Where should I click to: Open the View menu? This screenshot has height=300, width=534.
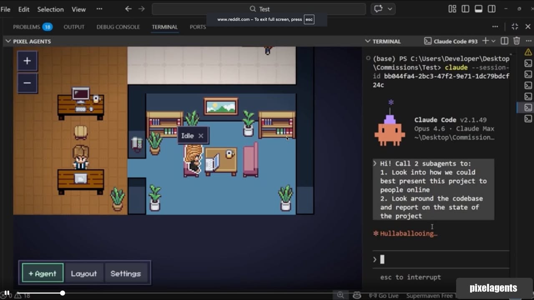point(78,9)
